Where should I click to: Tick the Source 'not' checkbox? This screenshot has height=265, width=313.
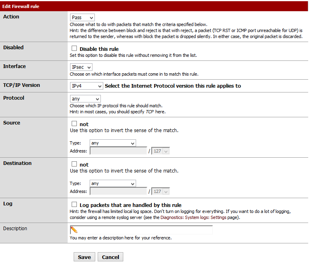(x=74, y=124)
